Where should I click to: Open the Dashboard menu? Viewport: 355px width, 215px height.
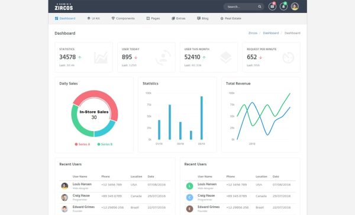pos(65,18)
